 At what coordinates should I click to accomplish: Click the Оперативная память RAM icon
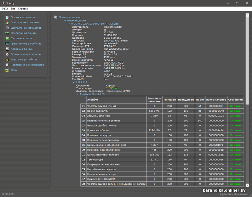coord(7,33)
